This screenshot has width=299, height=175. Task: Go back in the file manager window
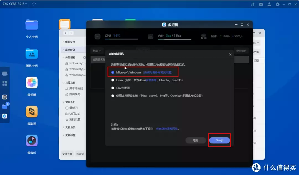(x=66, y=33)
